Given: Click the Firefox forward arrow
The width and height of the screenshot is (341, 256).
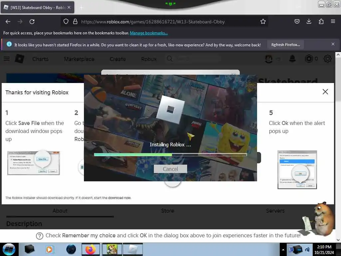Looking at the screenshot, I should [x=20, y=22].
